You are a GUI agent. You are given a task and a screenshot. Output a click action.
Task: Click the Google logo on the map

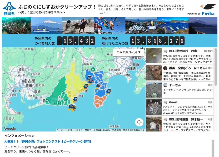[10, 129]
